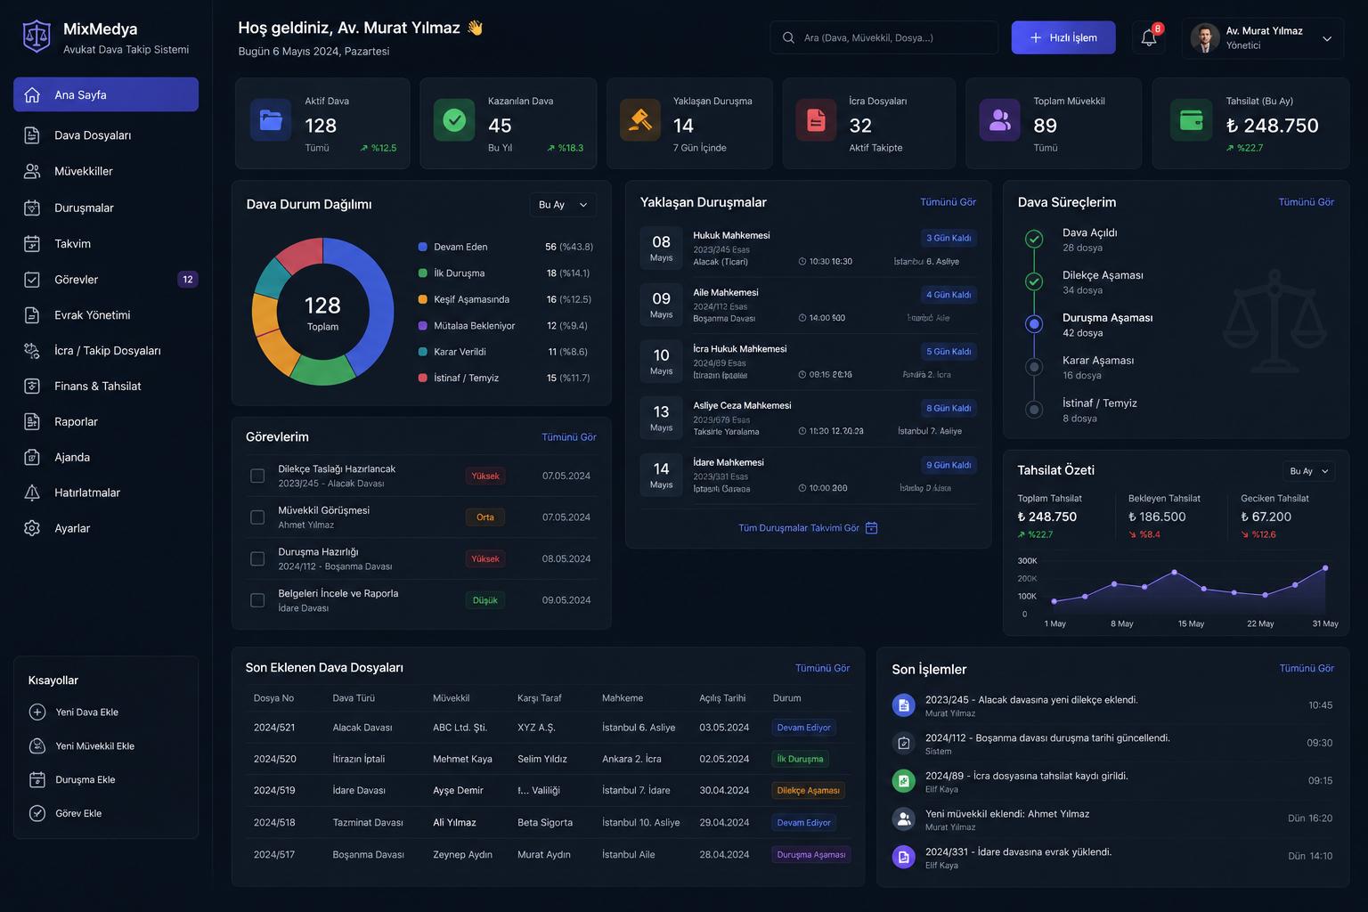Click the Hızlı İşlem button
The height and width of the screenshot is (912, 1368).
1063,37
